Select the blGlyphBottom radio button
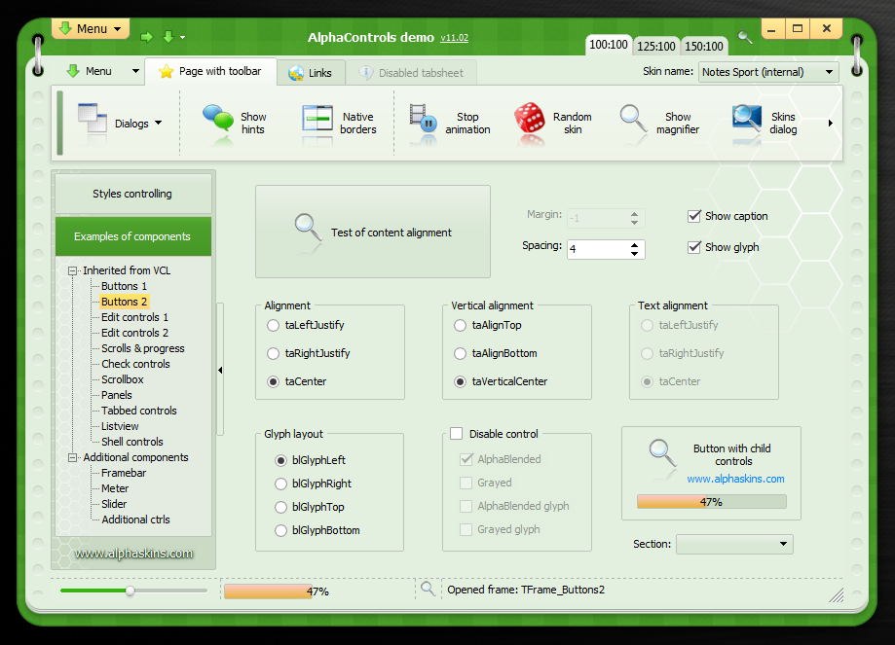The image size is (895, 645). click(280, 530)
